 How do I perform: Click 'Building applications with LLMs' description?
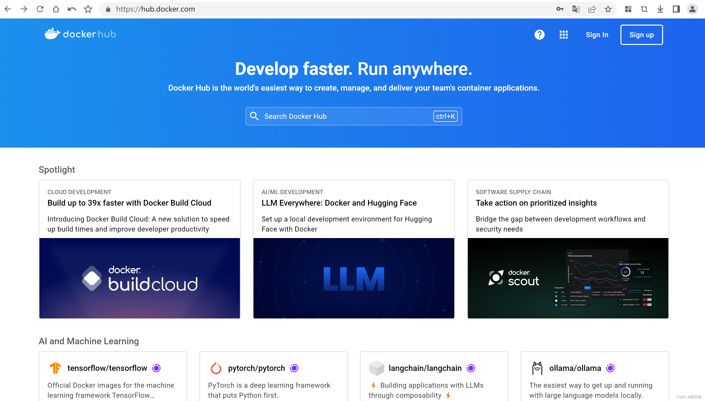tap(426, 390)
